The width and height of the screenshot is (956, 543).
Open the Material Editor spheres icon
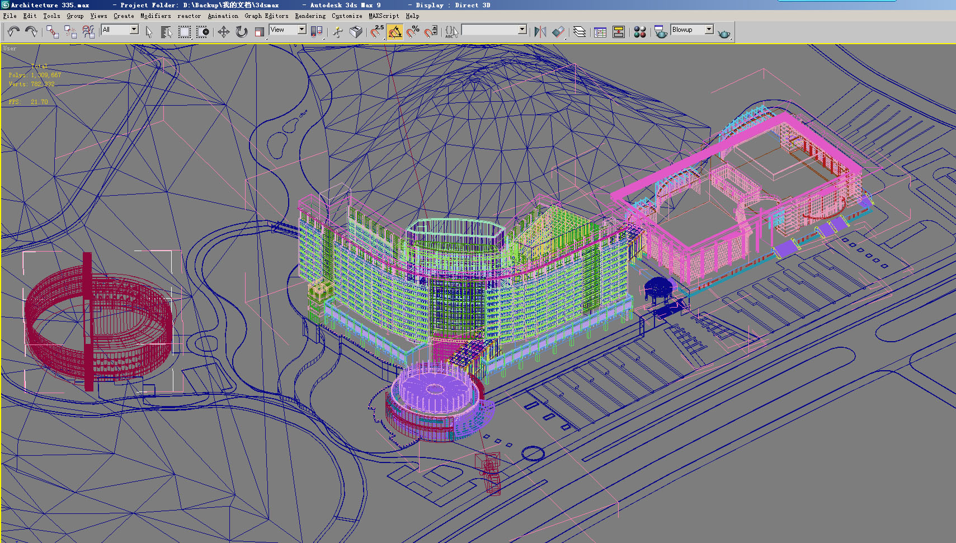pos(640,32)
